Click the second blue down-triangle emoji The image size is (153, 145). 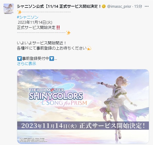coord(52,59)
